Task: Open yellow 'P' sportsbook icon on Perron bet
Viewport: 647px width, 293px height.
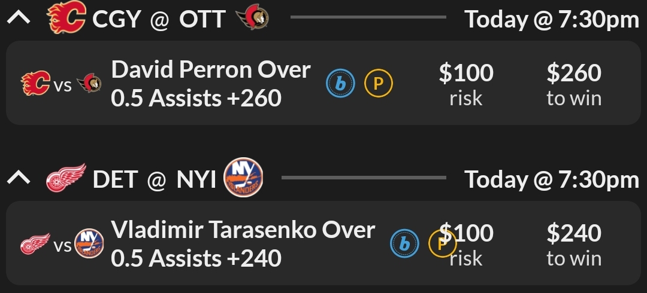Action: (x=379, y=84)
